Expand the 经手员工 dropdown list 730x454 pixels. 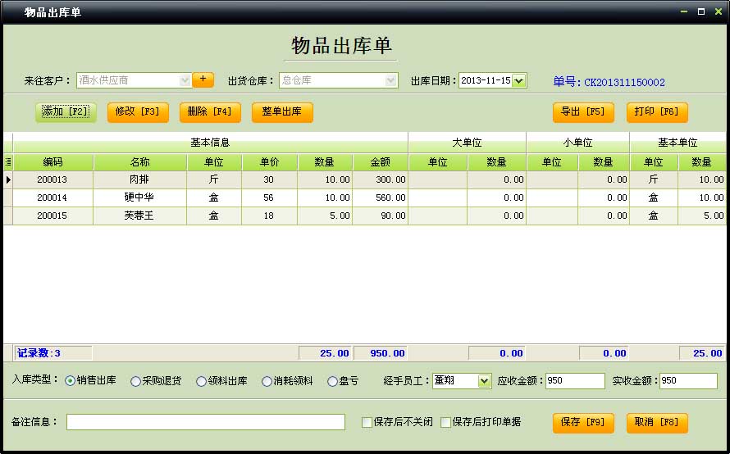483,381
